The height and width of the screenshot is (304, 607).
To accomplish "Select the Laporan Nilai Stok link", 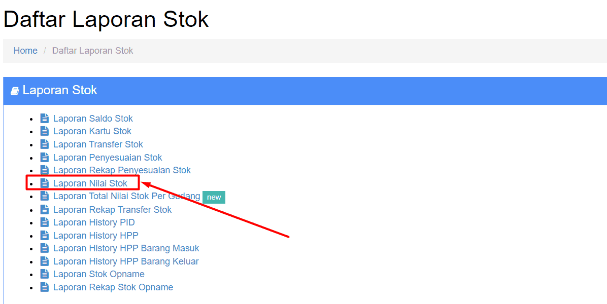I will coord(90,183).
